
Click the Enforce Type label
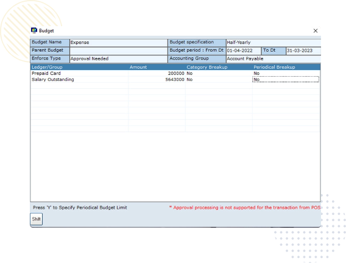(50, 58)
